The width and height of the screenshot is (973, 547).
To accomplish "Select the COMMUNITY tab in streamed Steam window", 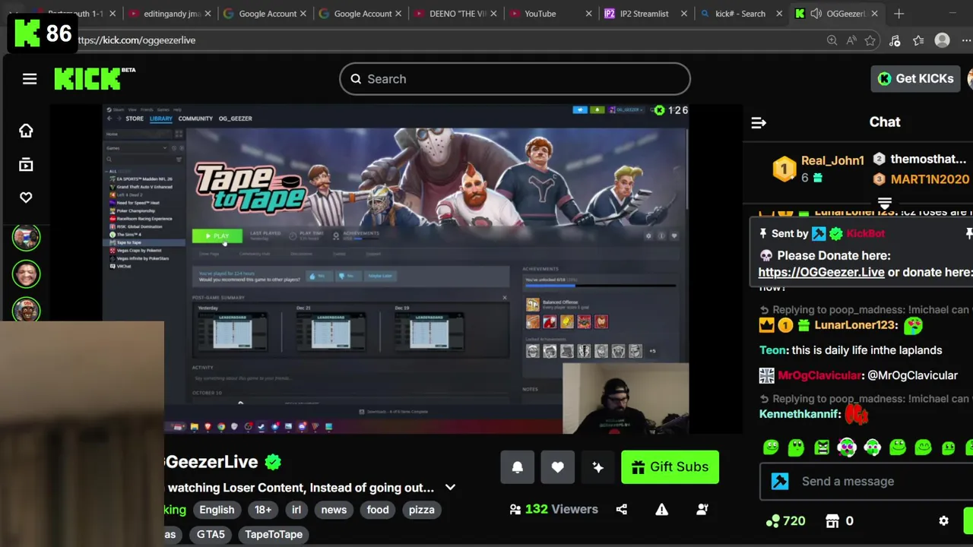I will click(x=195, y=119).
